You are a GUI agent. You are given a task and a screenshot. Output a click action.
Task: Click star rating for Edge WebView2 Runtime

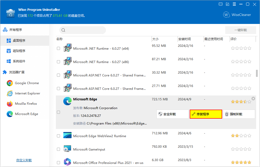tap(241, 136)
